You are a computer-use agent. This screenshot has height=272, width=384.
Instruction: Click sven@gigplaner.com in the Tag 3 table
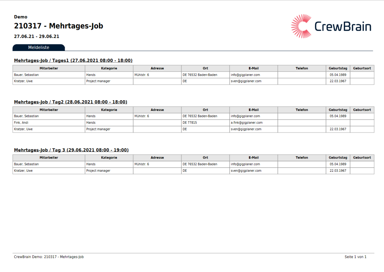[246, 171]
